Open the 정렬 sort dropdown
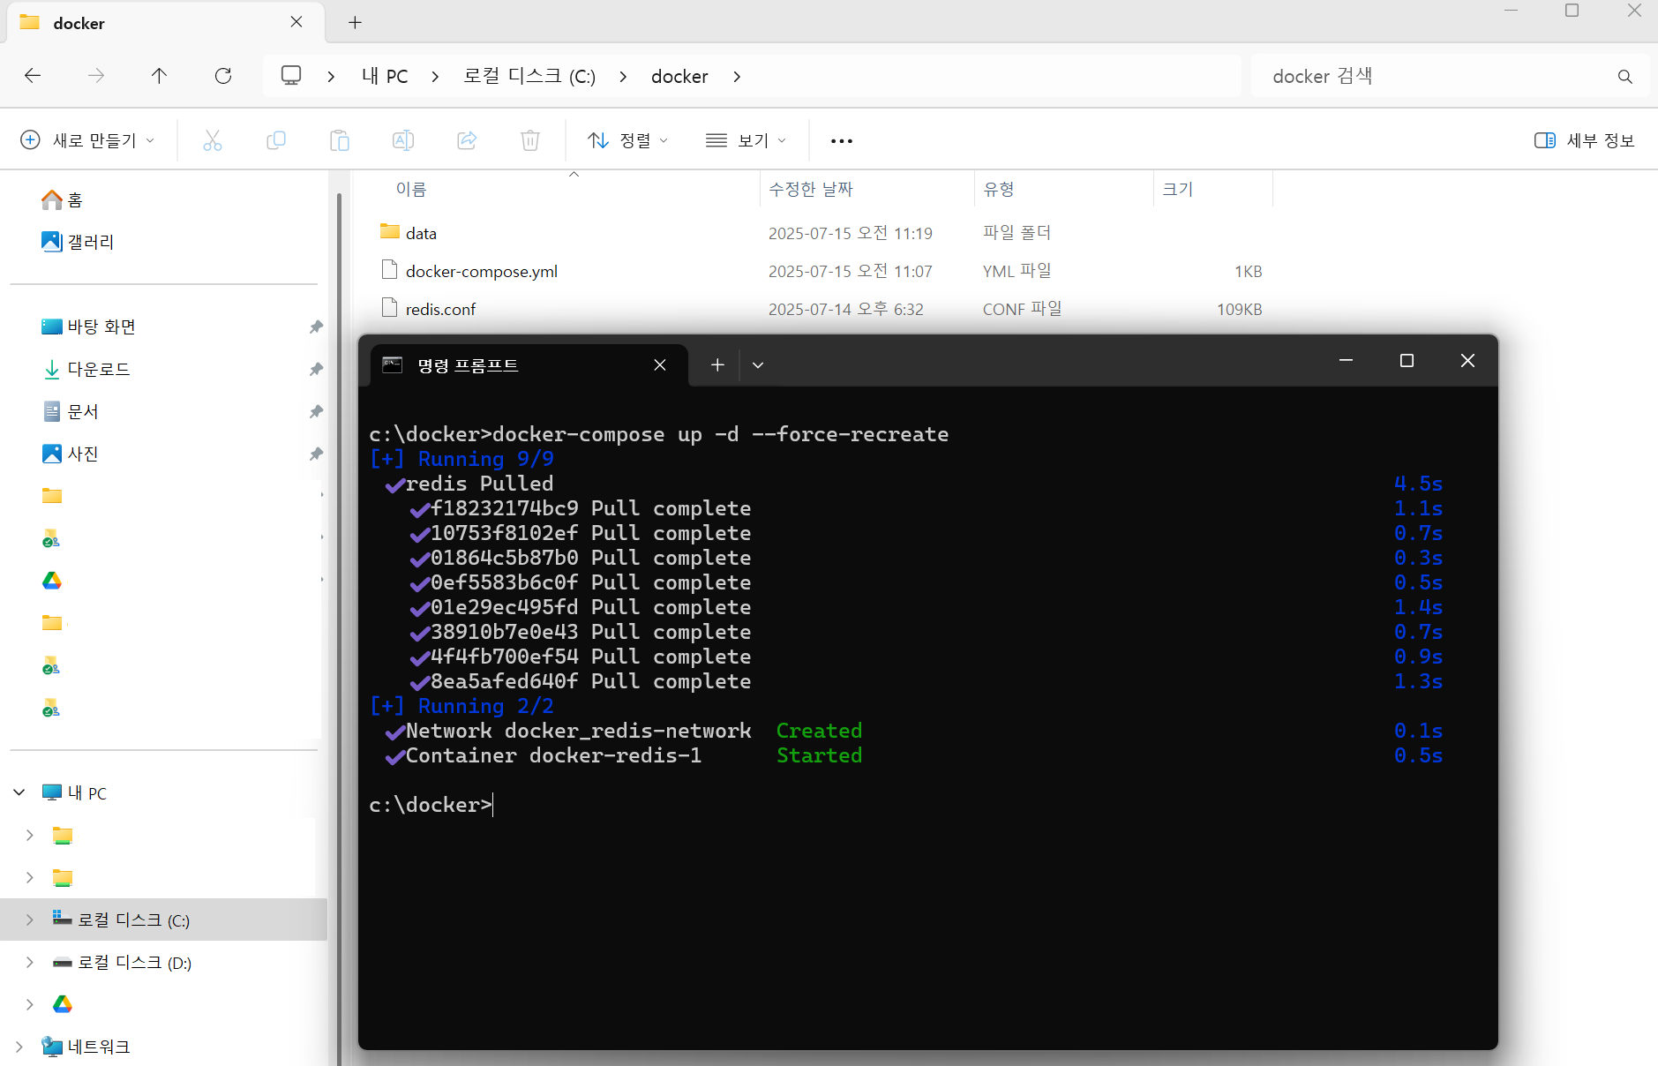 click(628, 140)
